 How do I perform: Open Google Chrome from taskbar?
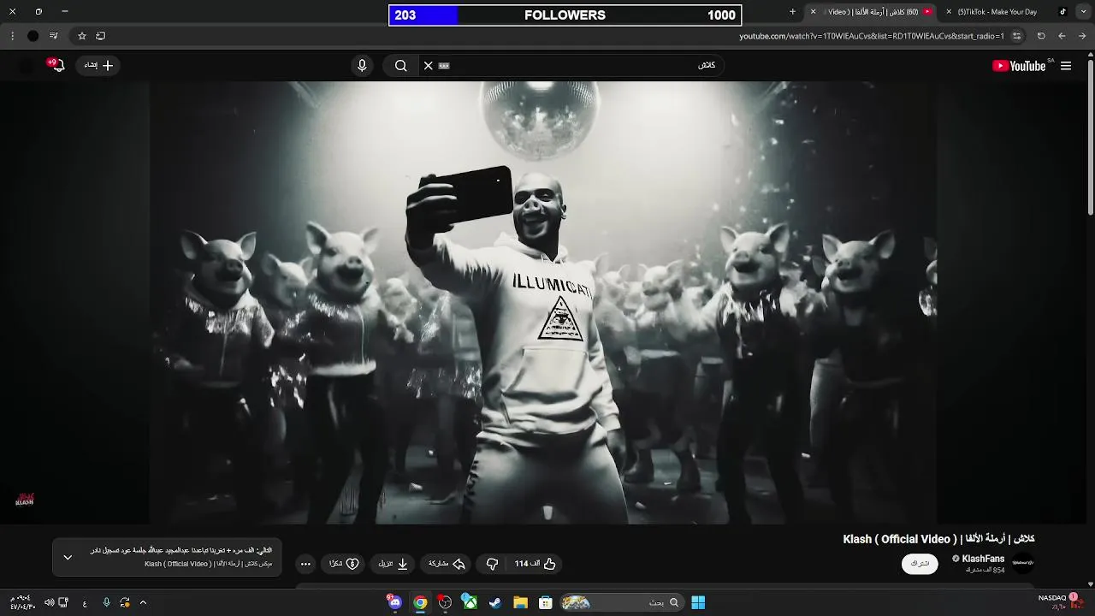pos(420,602)
